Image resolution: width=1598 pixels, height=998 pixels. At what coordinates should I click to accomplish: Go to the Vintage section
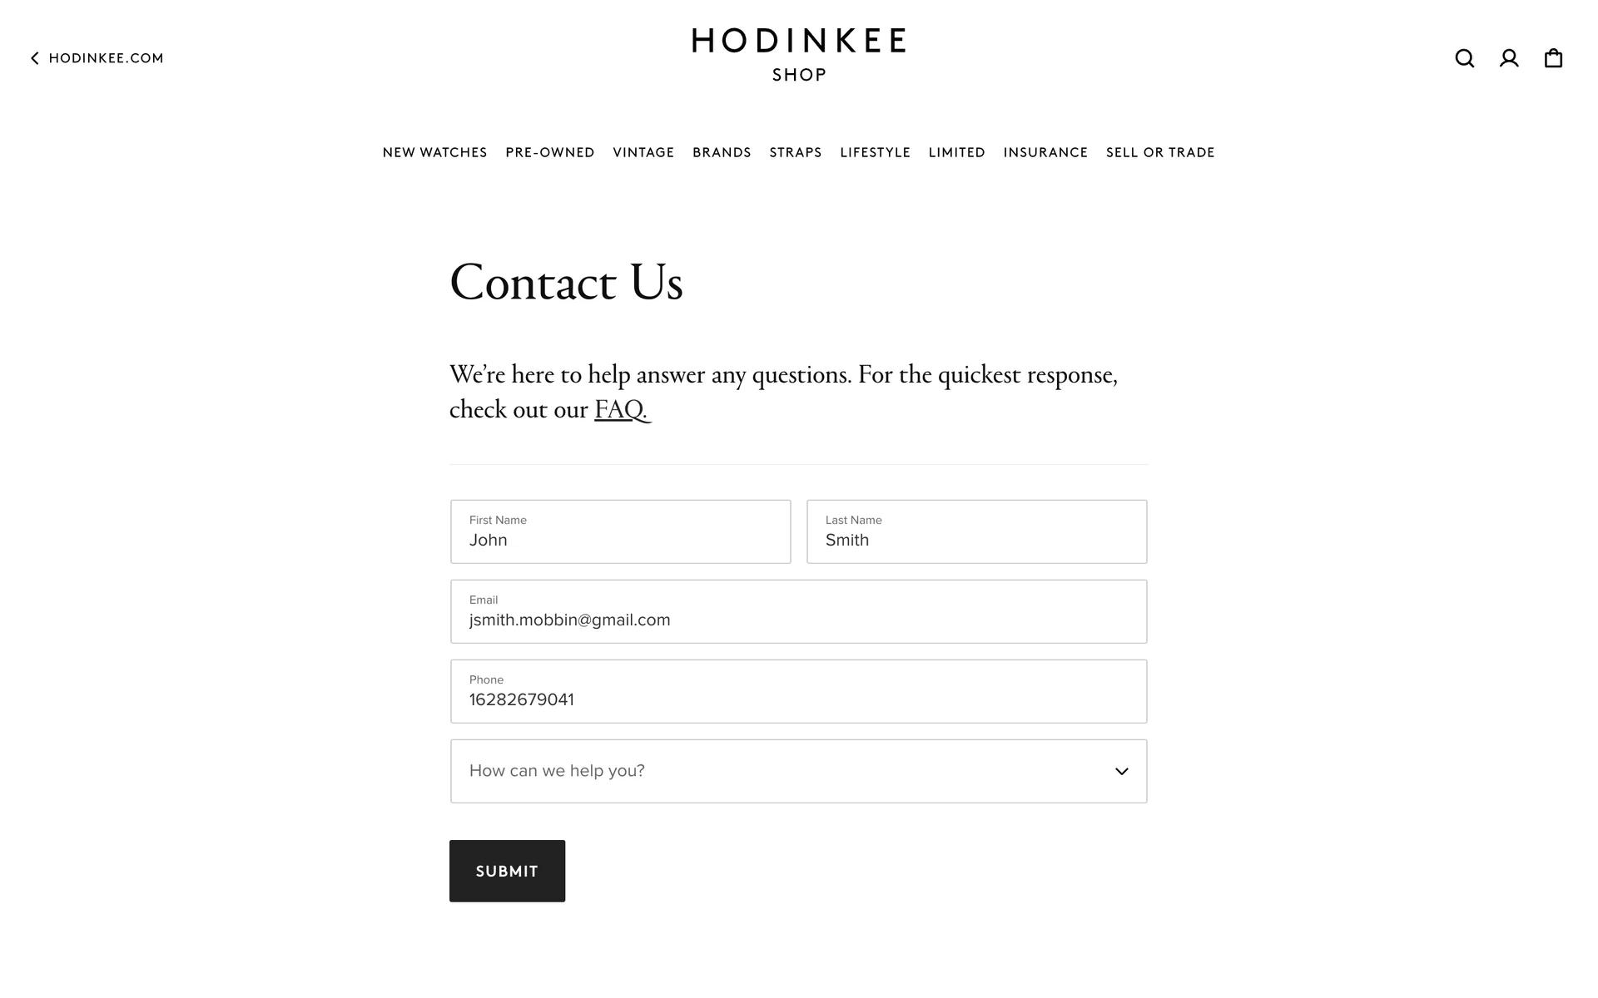click(643, 152)
